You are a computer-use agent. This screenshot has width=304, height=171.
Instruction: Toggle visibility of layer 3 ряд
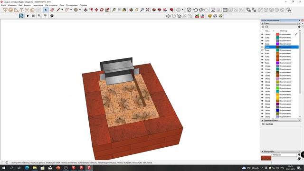(262, 44)
